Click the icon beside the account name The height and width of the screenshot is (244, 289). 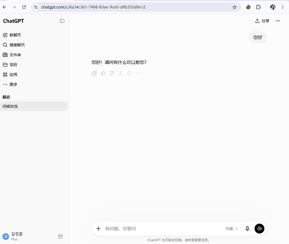[x=60, y=237]
